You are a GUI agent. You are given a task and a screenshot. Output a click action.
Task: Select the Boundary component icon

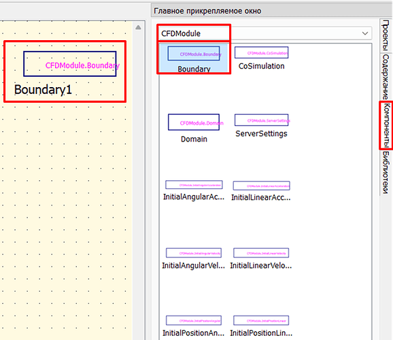[x=194, y=58]
